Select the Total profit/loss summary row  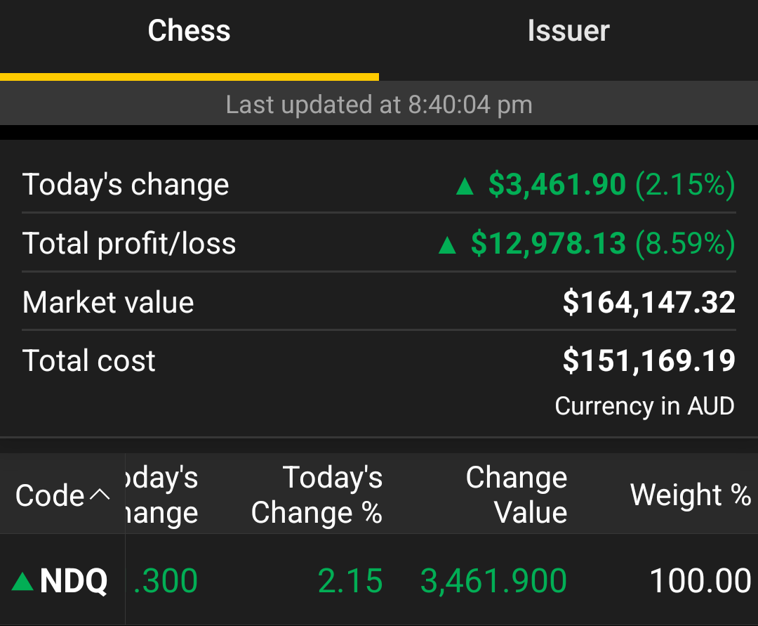tap(379, 243)
